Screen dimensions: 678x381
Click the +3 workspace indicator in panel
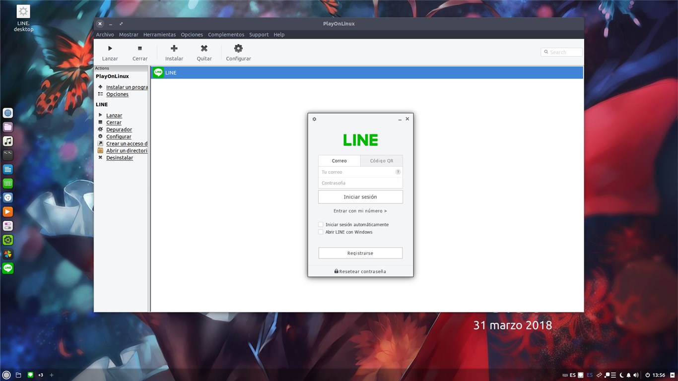41,375
